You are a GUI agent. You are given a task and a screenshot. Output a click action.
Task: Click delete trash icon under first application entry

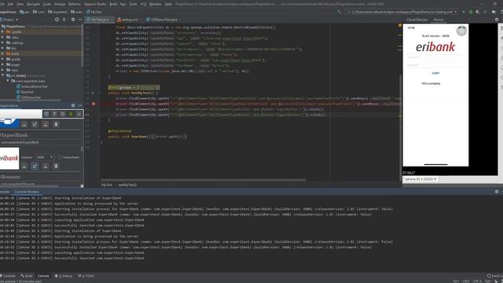(56, 124)
